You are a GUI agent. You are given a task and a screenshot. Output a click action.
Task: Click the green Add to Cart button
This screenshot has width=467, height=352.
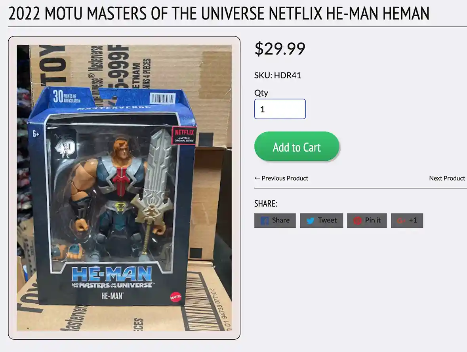click(297, 147)
